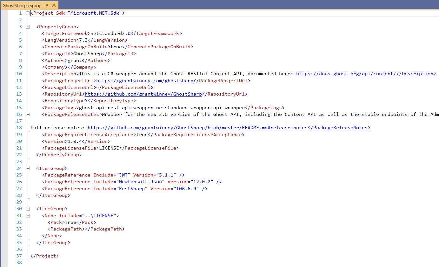The image size is (439, 267).
Task: Click line number 38 in the gutter
Action: (19, 263)
